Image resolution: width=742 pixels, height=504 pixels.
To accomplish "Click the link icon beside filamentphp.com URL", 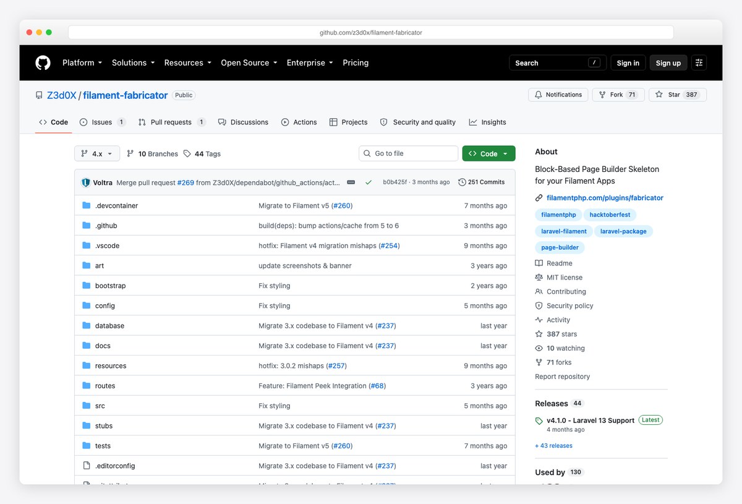I will point(539,198).
